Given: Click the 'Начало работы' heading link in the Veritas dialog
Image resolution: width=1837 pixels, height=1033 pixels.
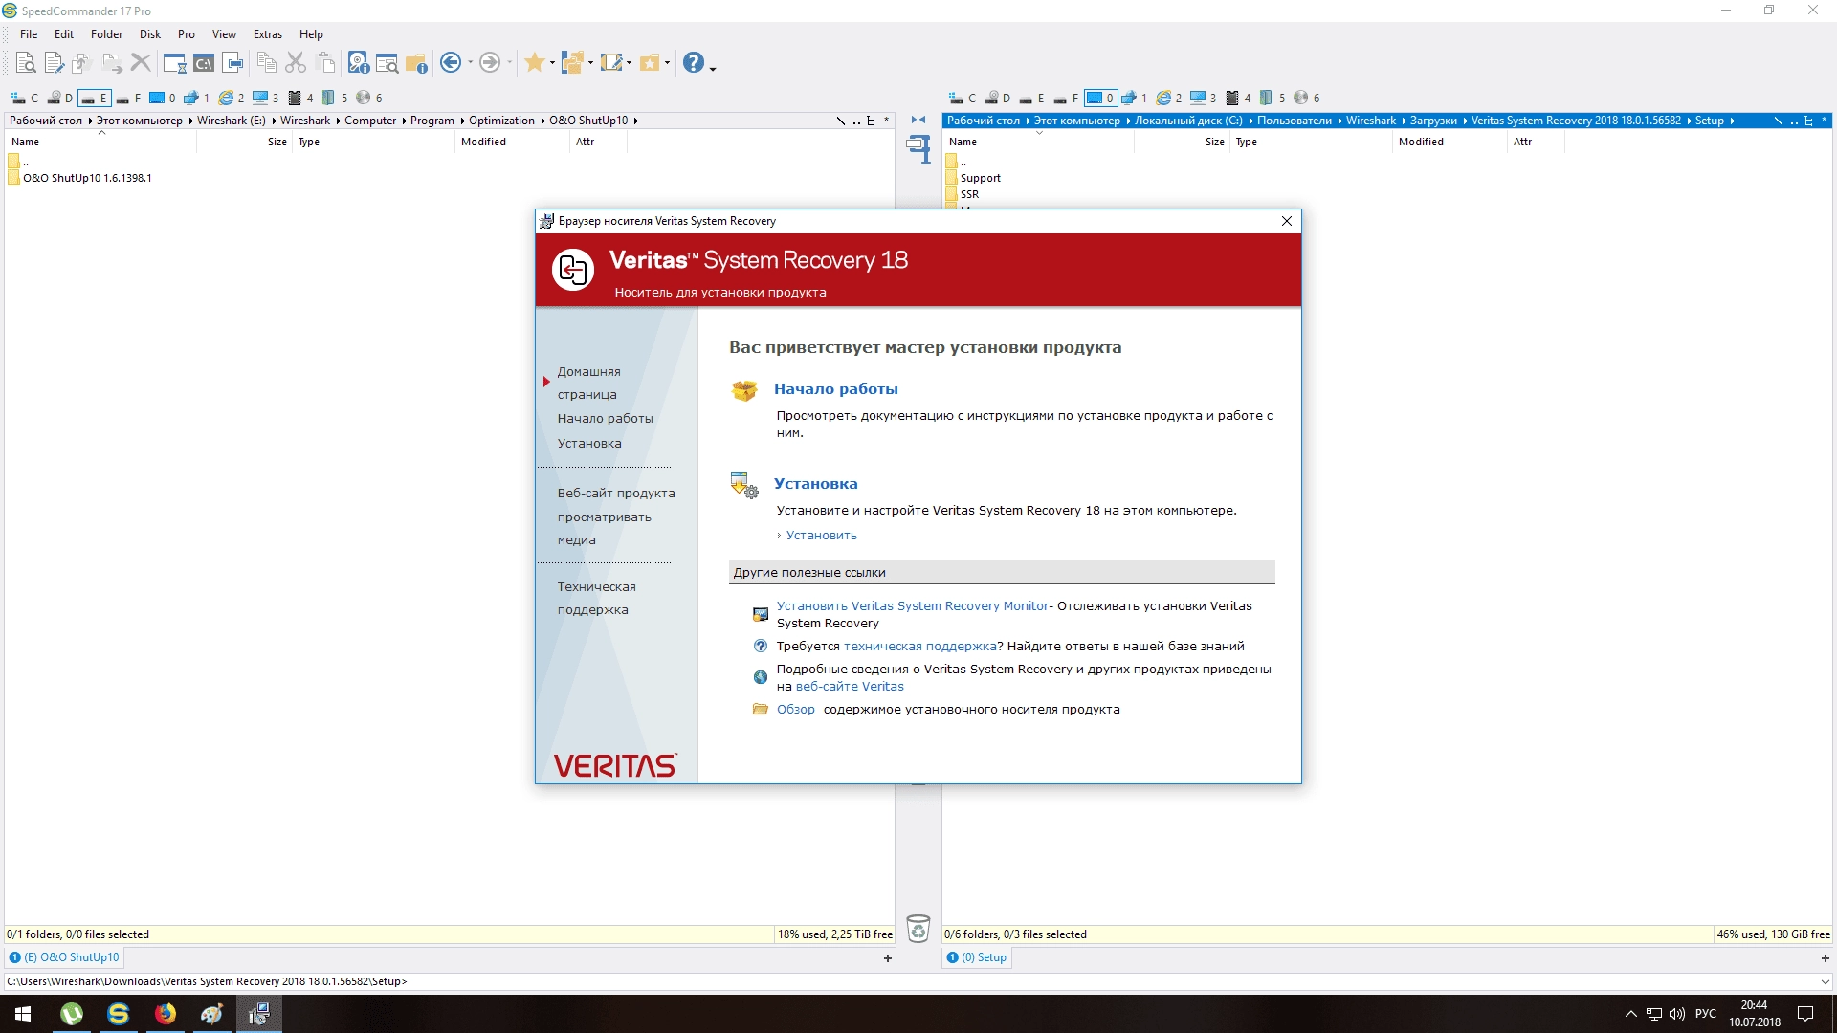Looking at the screenshot, I should click(835, 389).
